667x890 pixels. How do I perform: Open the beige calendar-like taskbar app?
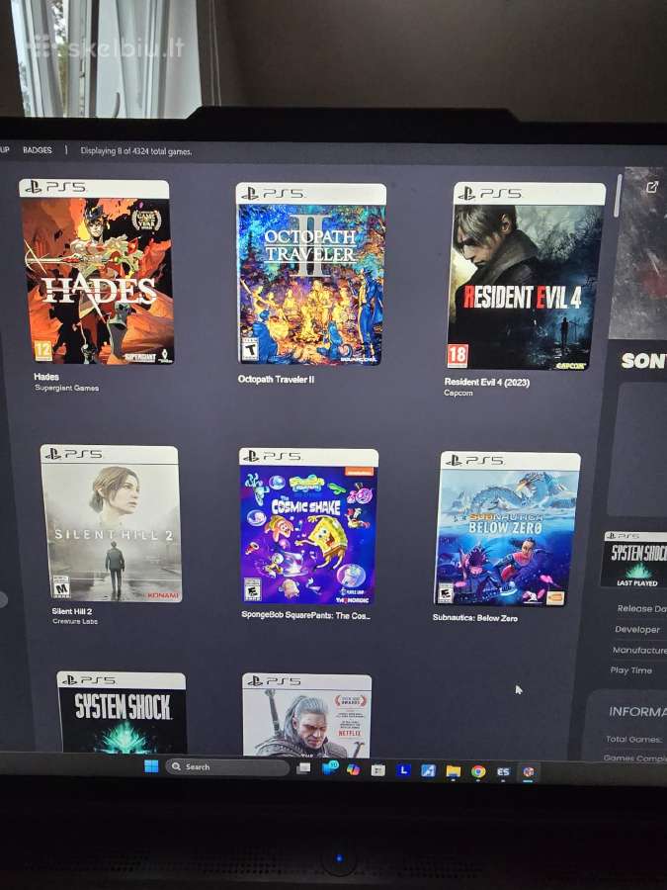tap(377, 769)
